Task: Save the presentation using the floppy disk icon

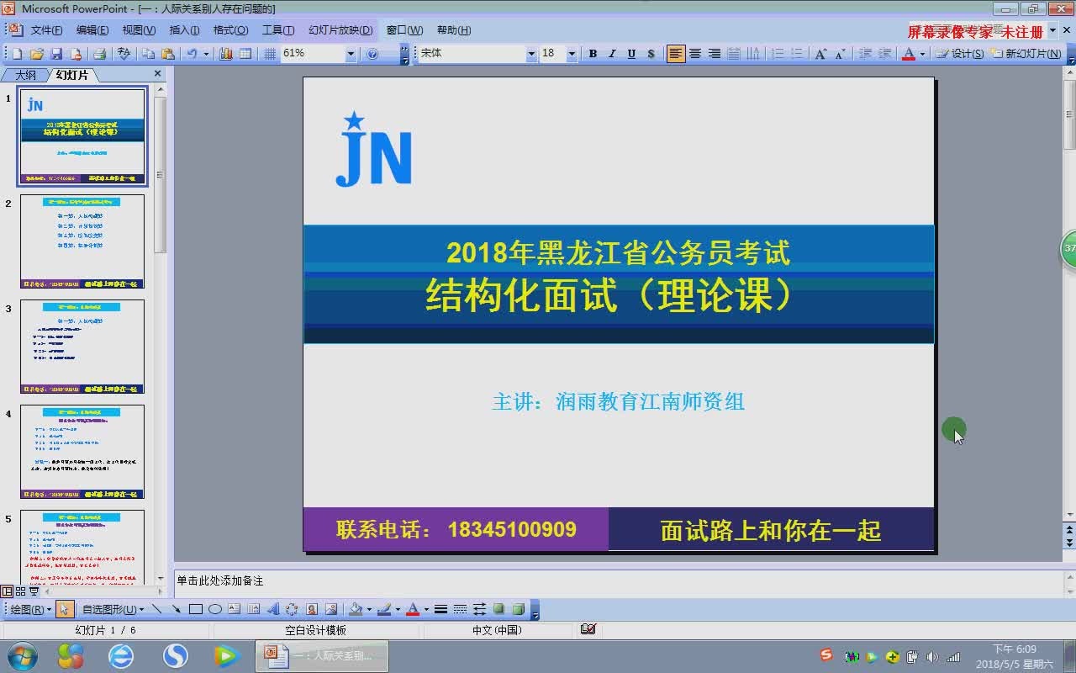Action: click(56, 53)
